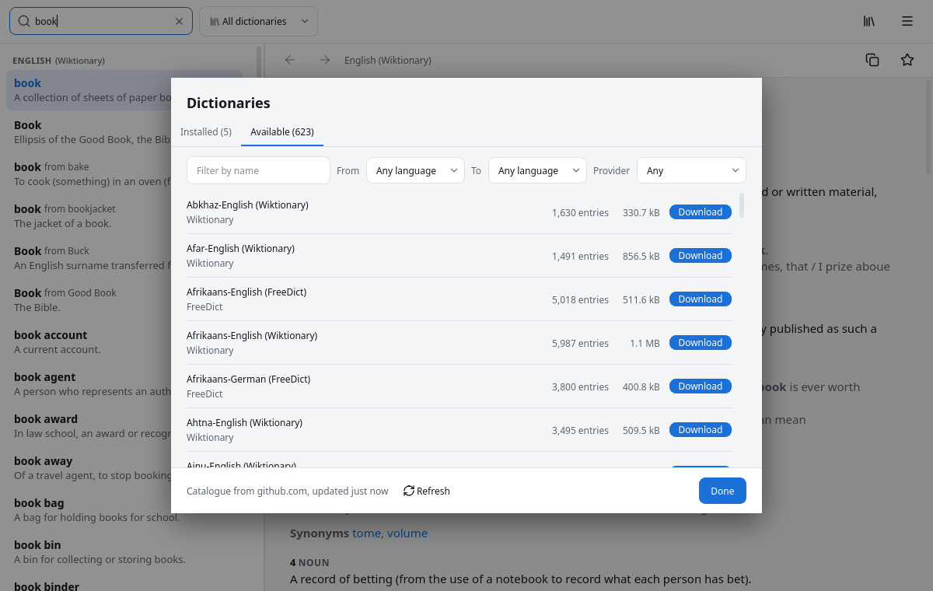
Task: Download Afrikaans-German (FreeDict) dictionary
Action: [x=701, y=386]
